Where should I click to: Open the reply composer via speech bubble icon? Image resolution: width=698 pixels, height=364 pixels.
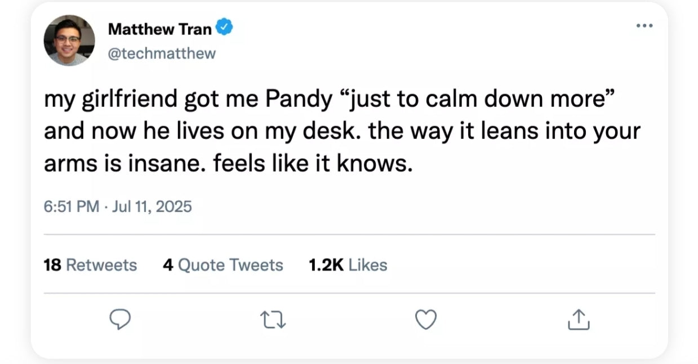(x=120, y=319)
